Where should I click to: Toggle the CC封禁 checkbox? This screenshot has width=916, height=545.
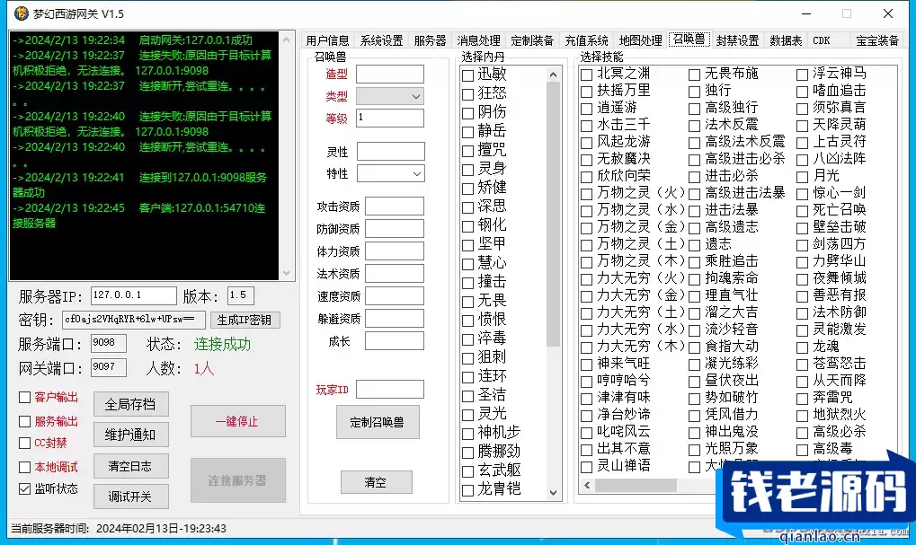pyautogui.click(x=24, y=443)
